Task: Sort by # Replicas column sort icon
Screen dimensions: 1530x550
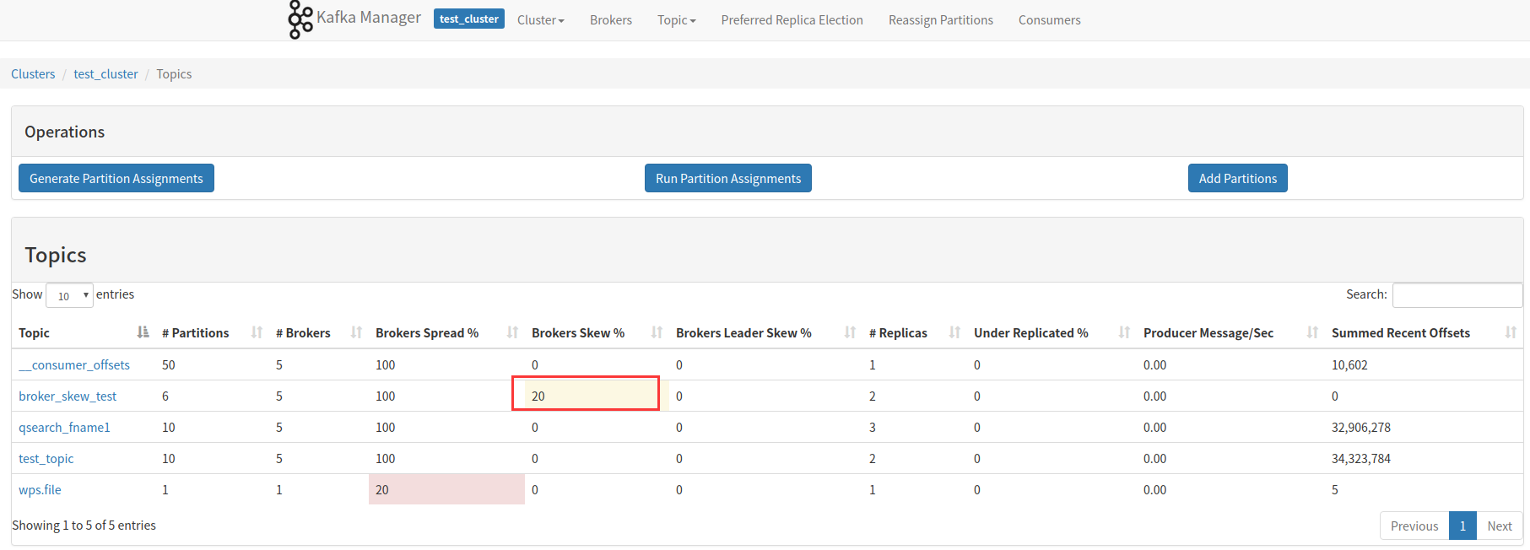Action: click(x=955, y=332)
